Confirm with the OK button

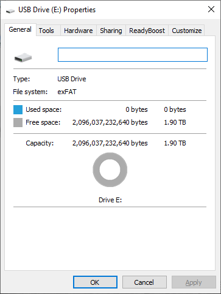point(95,282)
